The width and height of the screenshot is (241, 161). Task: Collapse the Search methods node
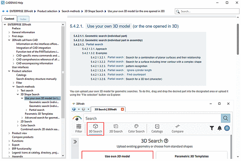[x=13, y=87]
